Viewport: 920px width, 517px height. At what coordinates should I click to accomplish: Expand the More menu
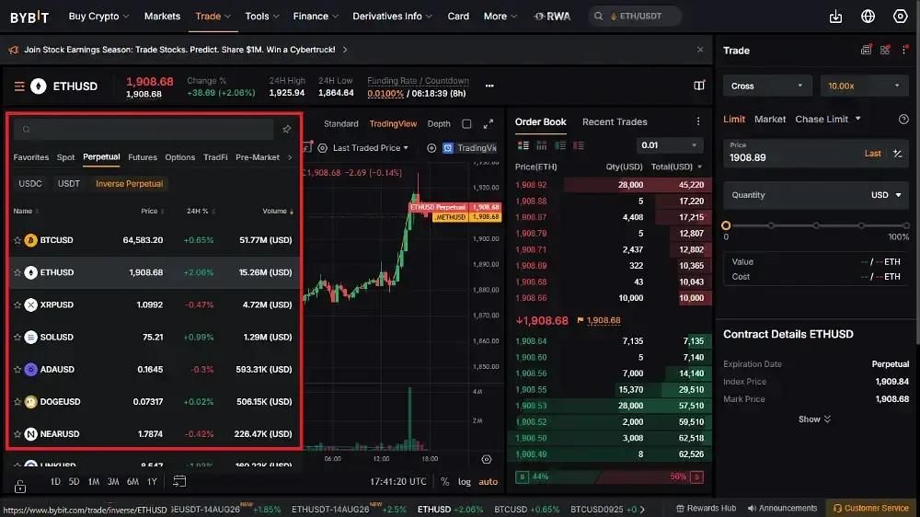(500, 17)
